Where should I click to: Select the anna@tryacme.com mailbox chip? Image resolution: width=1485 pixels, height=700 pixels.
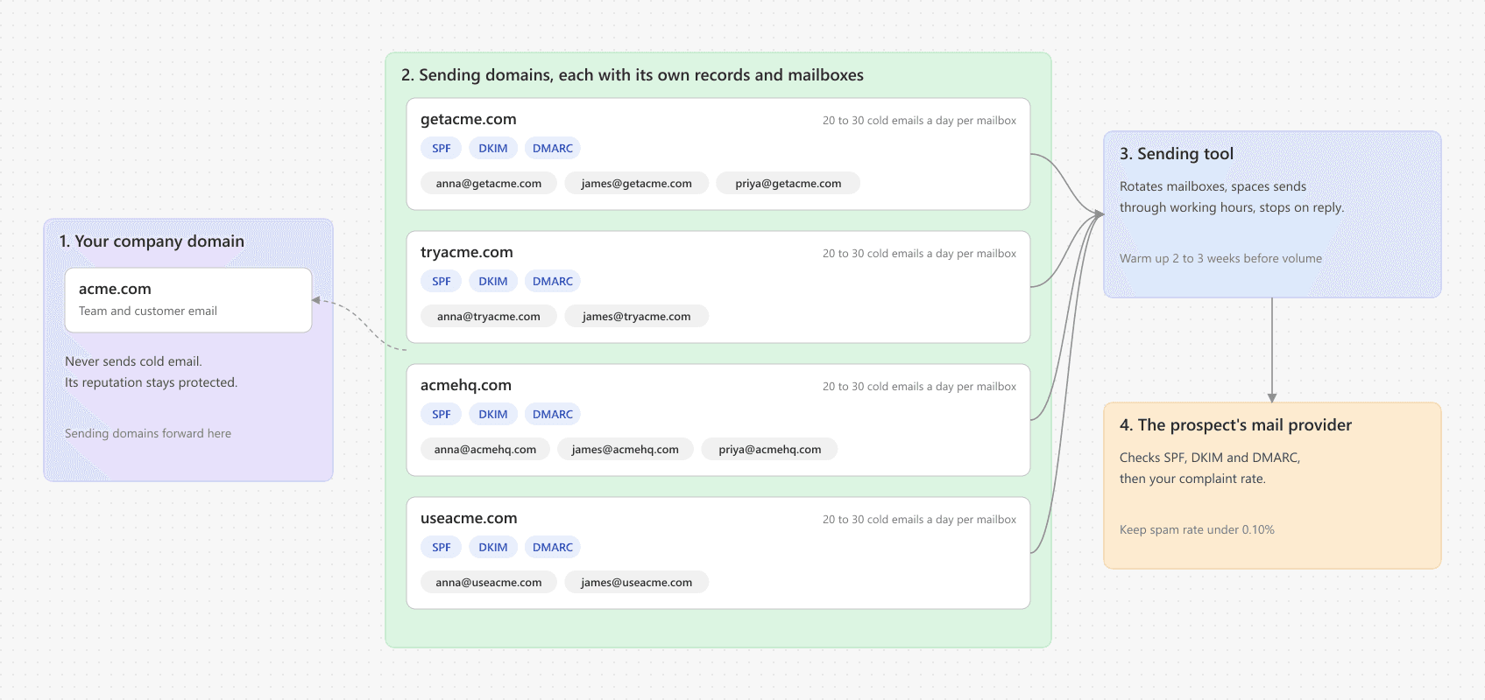tap(489, 317)
